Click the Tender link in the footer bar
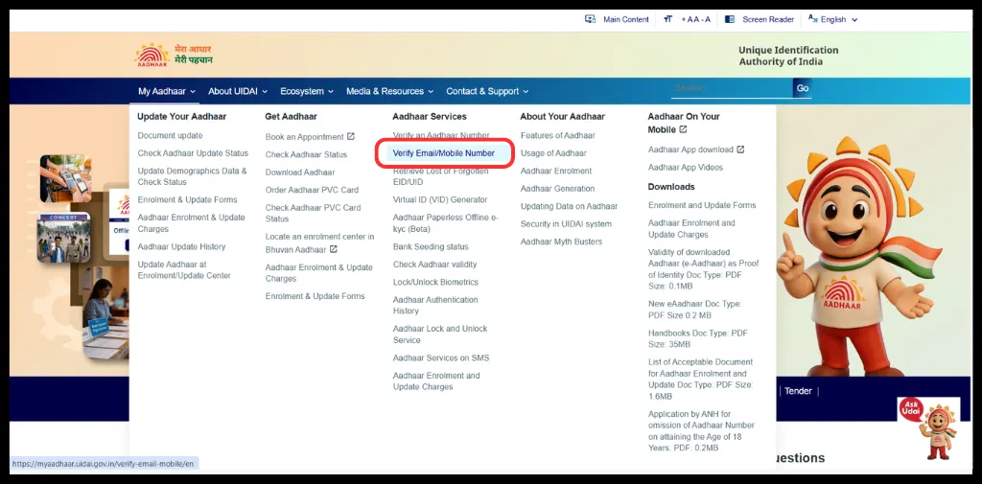 (x=798, y=391)
